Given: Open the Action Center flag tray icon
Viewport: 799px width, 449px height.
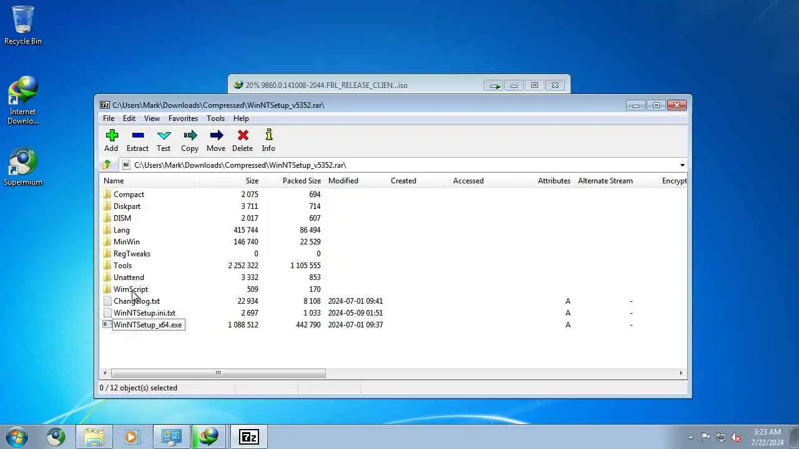Looking at the screenshot, I should click(705, 437).
